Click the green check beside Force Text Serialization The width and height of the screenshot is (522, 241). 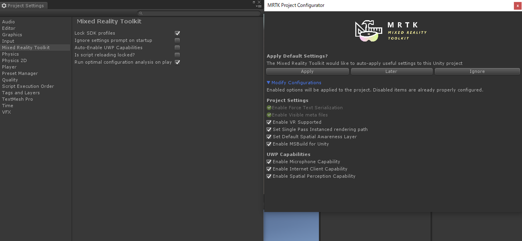pos(269,108)
